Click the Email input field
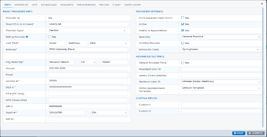 tap(88, 75)
